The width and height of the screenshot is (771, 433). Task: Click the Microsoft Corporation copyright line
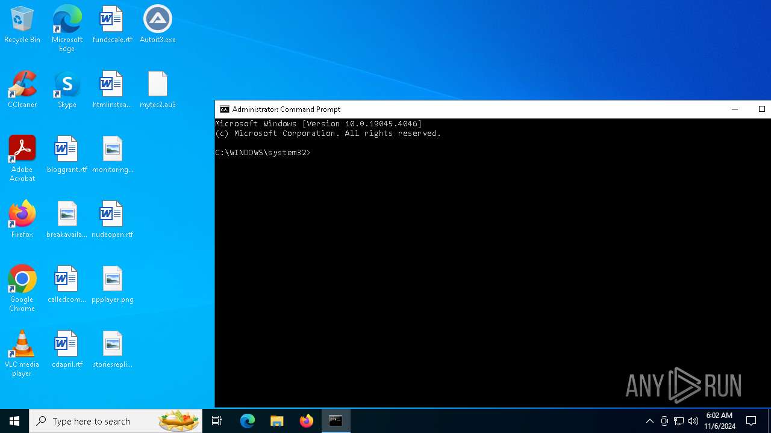tap(328, 134)
